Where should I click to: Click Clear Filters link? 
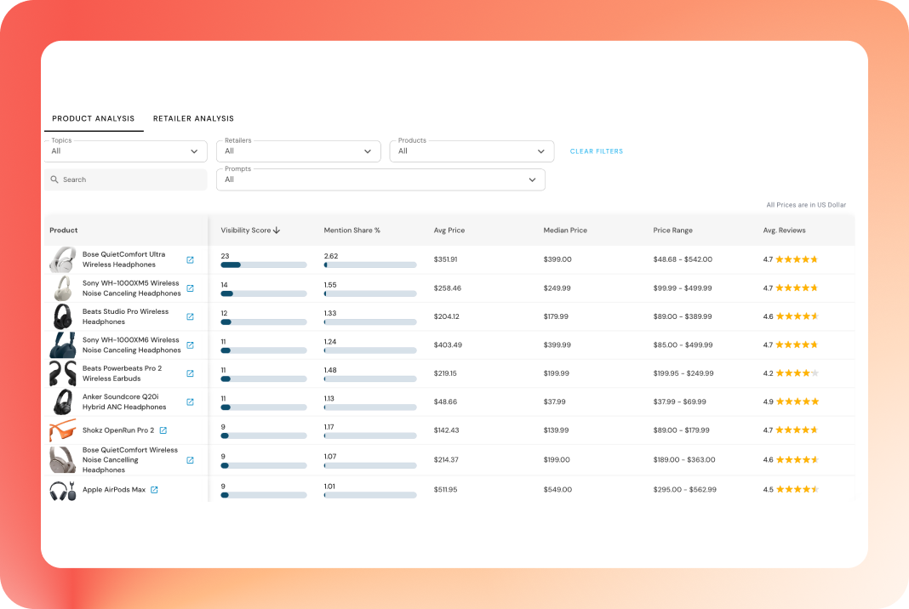(597, 151)
